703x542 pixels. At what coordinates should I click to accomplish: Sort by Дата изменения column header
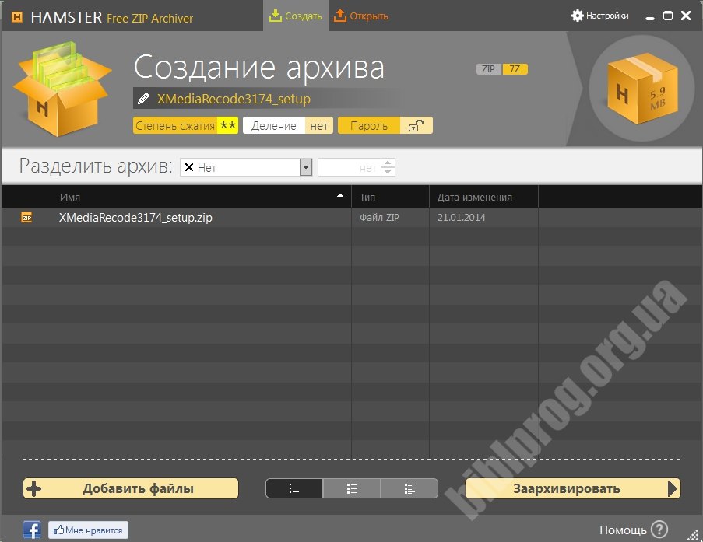(474, 197)
